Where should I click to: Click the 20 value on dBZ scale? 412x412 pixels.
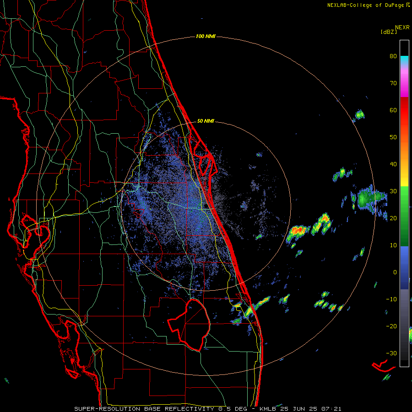[x=393, y=218]
